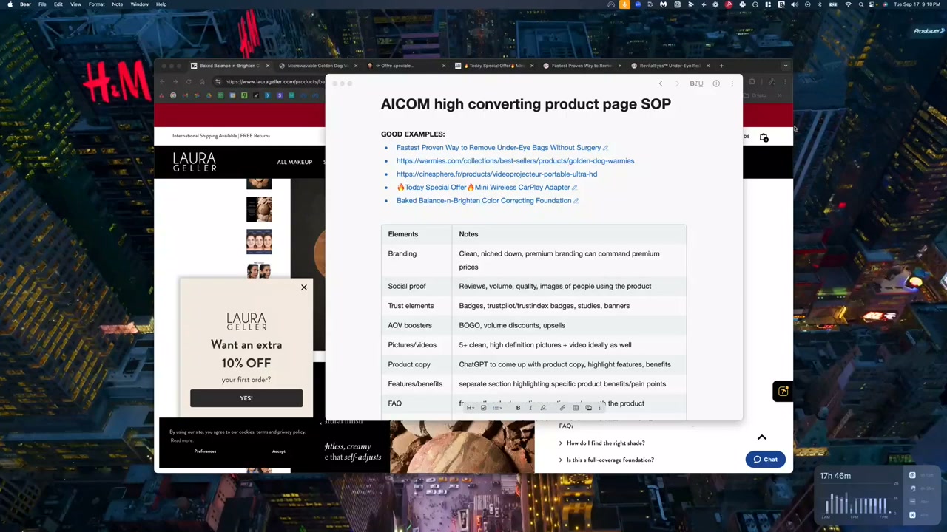This screenshot has height=532, width=947.
Task: Click the YES! button in the discount popup
Action: pos(246,398)
